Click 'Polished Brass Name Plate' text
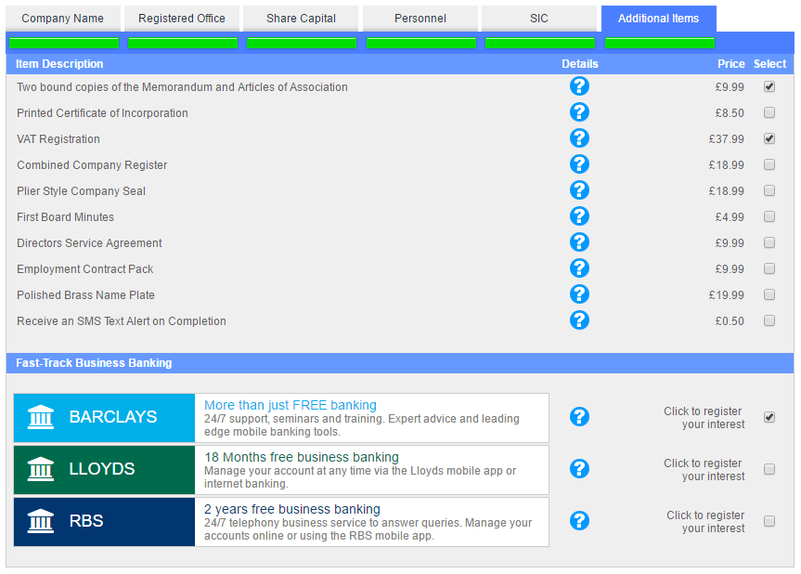Viewport: 801px width, 574px height. click(x=85, y=295)
